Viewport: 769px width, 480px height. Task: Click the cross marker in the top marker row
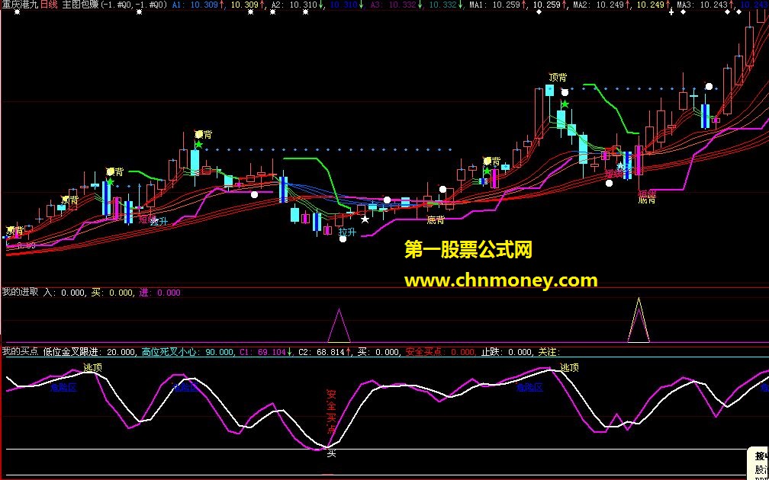tap(671, 12)
